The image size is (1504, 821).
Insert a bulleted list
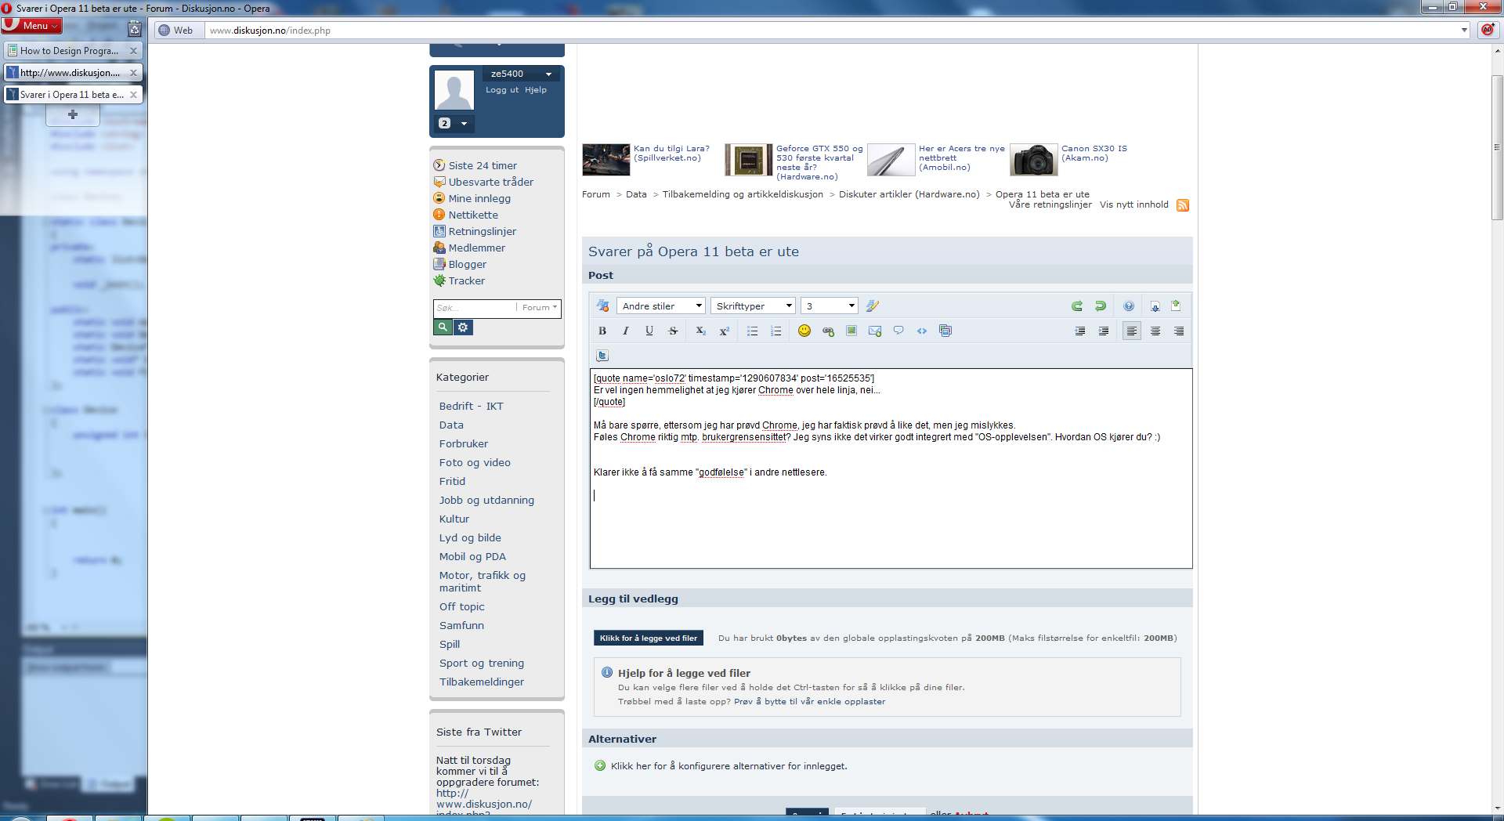(x=753, y=331)
